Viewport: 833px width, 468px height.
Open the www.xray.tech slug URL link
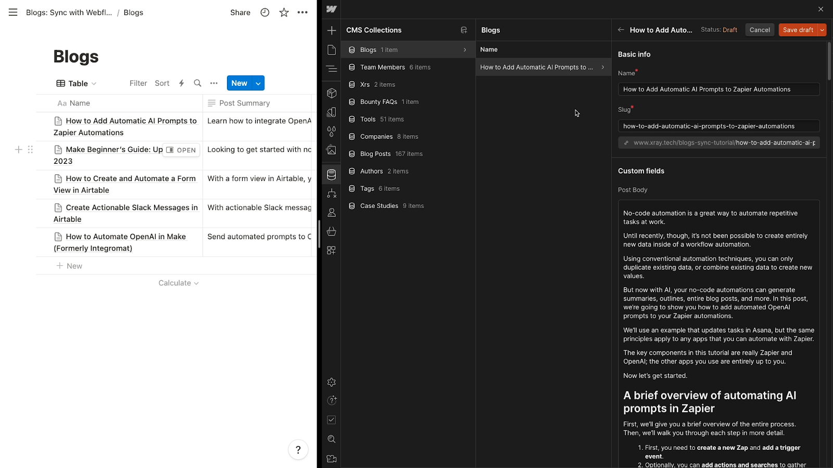tap(719, 142)
